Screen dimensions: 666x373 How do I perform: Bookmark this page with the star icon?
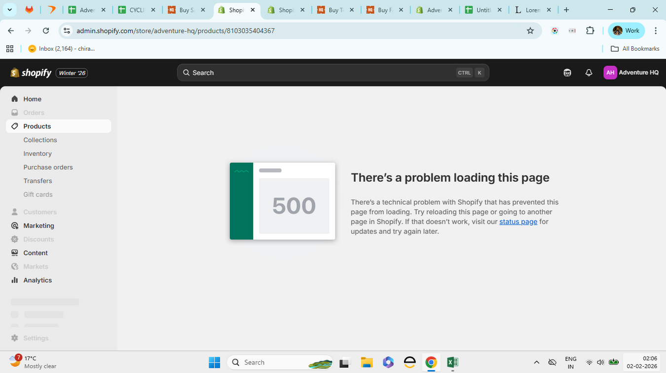tap(530, 31)
